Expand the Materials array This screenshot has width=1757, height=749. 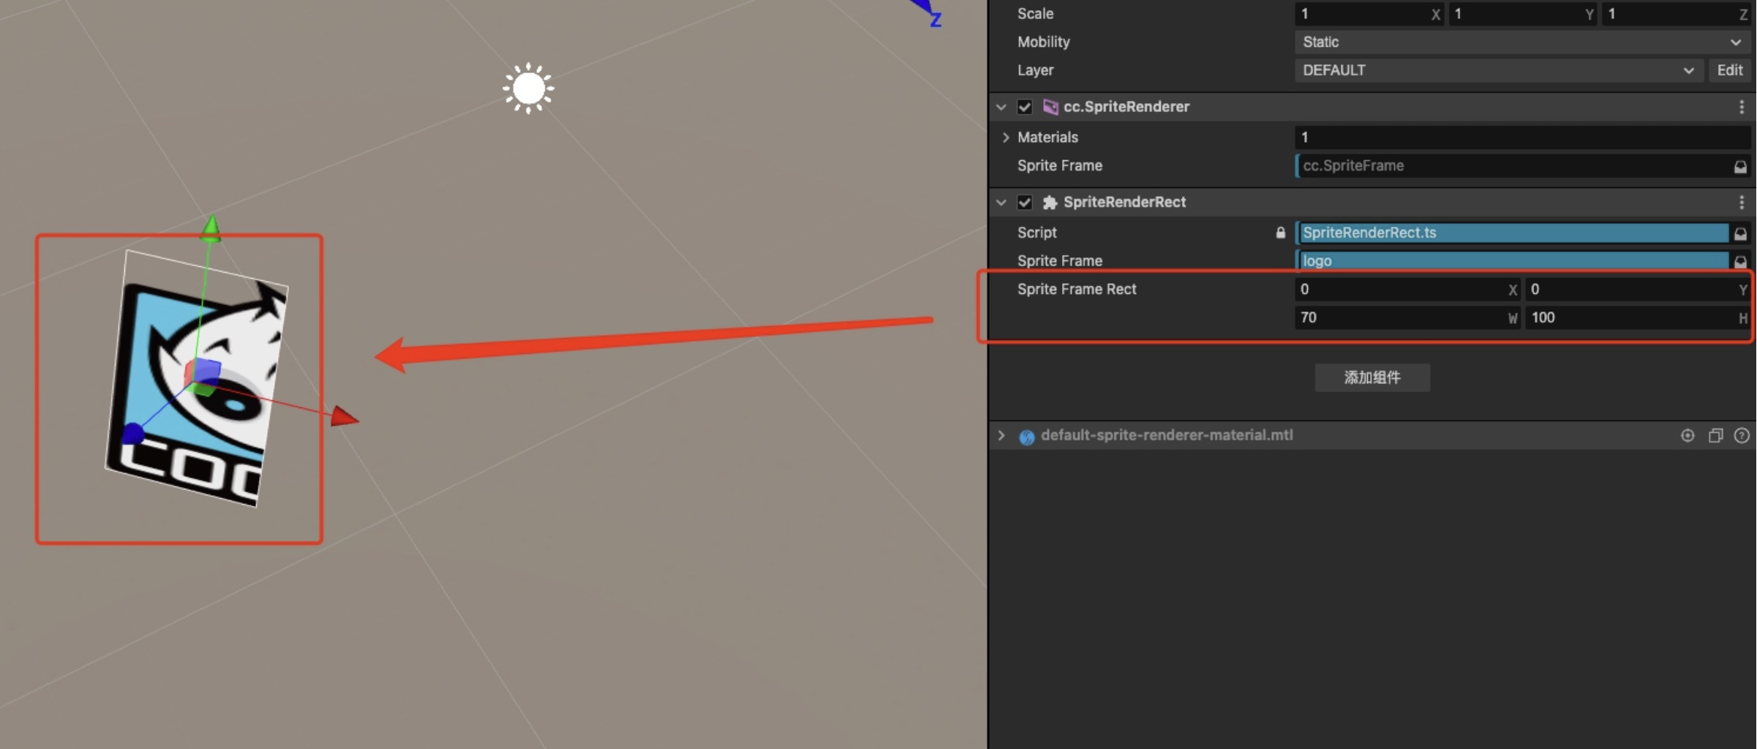(x=1006, y=138)
